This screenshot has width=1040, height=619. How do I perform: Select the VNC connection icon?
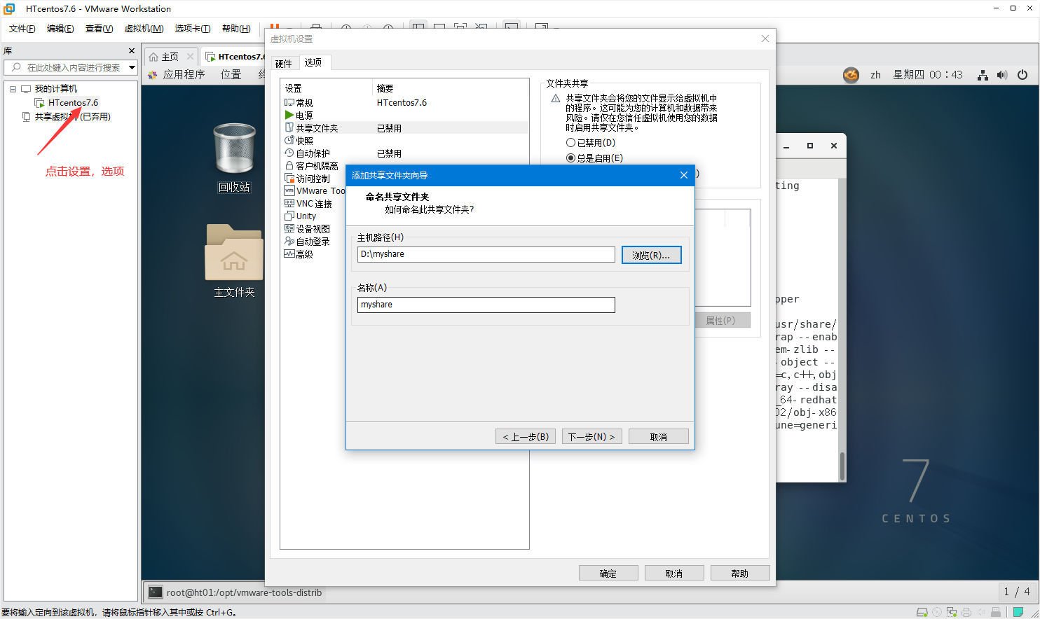[x=289, y=203]
